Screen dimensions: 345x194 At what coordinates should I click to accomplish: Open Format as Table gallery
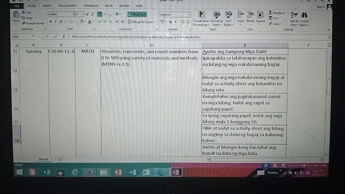pyautogui.click(x=216, y=19)
